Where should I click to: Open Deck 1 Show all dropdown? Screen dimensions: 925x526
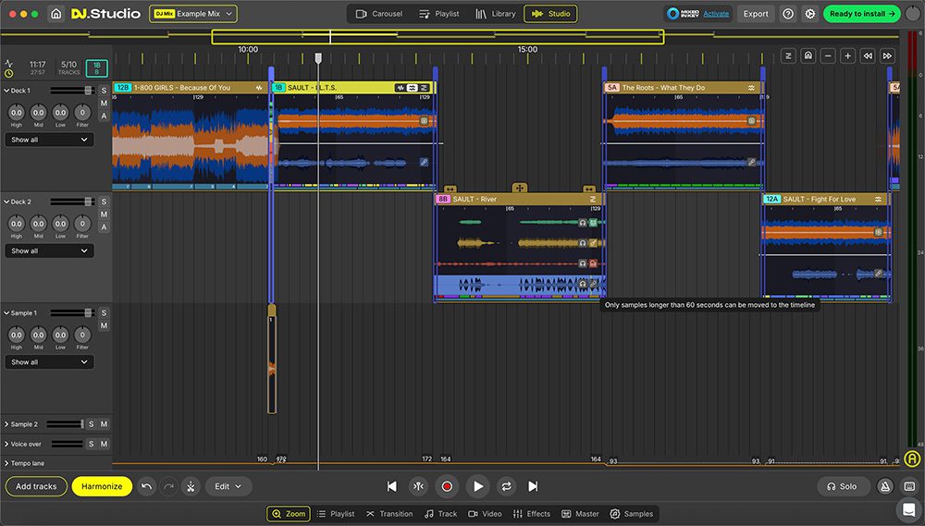coord(49,140)
